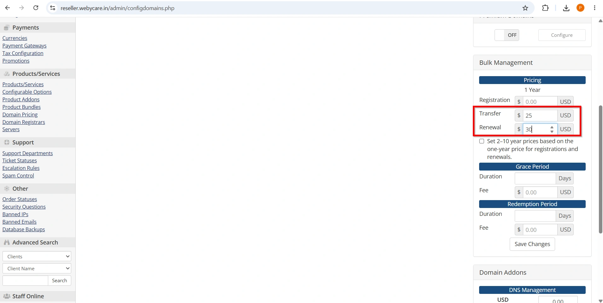Open the Banned Emails link
Viewport: 603px width, 303px height.
coord(20,222)
